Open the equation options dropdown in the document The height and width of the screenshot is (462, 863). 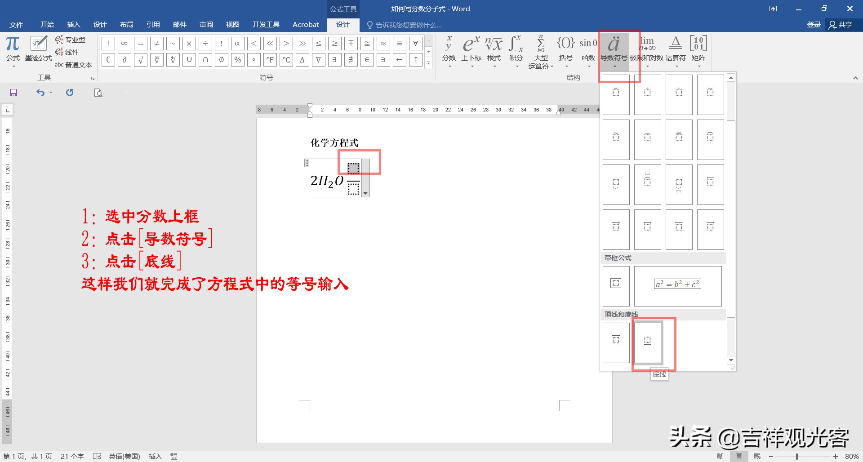(x=365, y=193)
